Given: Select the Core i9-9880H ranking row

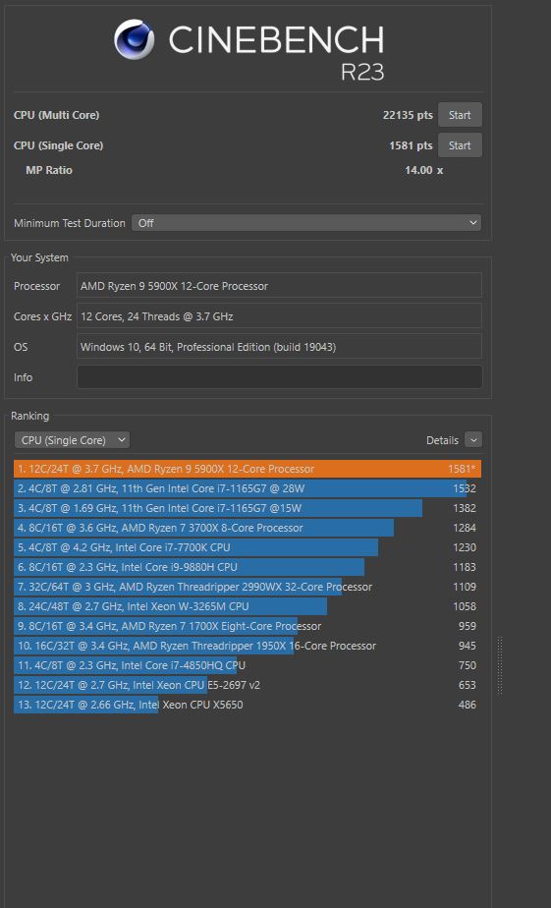Looking at the screenshot, I should [248, 568].
